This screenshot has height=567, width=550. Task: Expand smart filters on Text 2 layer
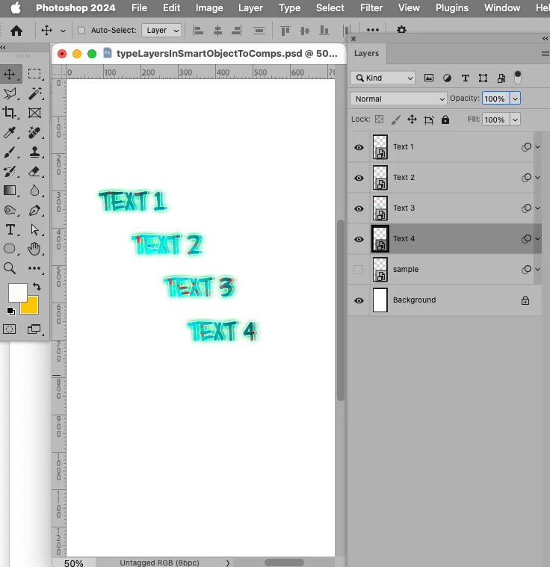pyautogui.click(x=538, y=178)
